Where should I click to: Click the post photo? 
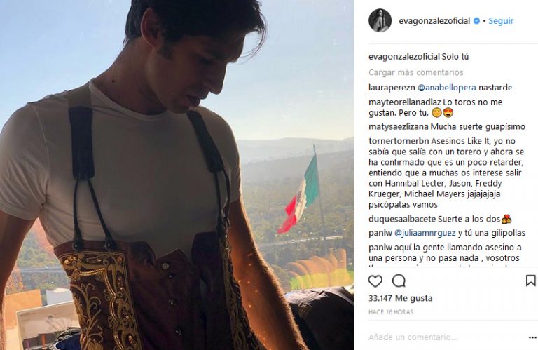pyautogui.click(x=177, y=175)
